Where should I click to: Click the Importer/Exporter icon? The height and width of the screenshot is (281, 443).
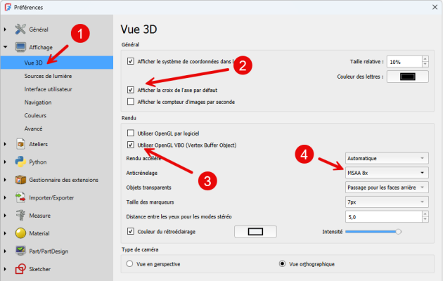20,197
